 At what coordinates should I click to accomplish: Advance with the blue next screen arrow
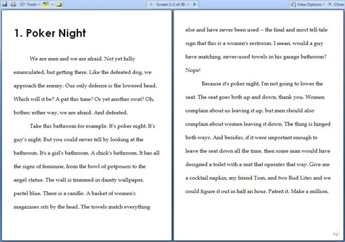tap(195, 4)
